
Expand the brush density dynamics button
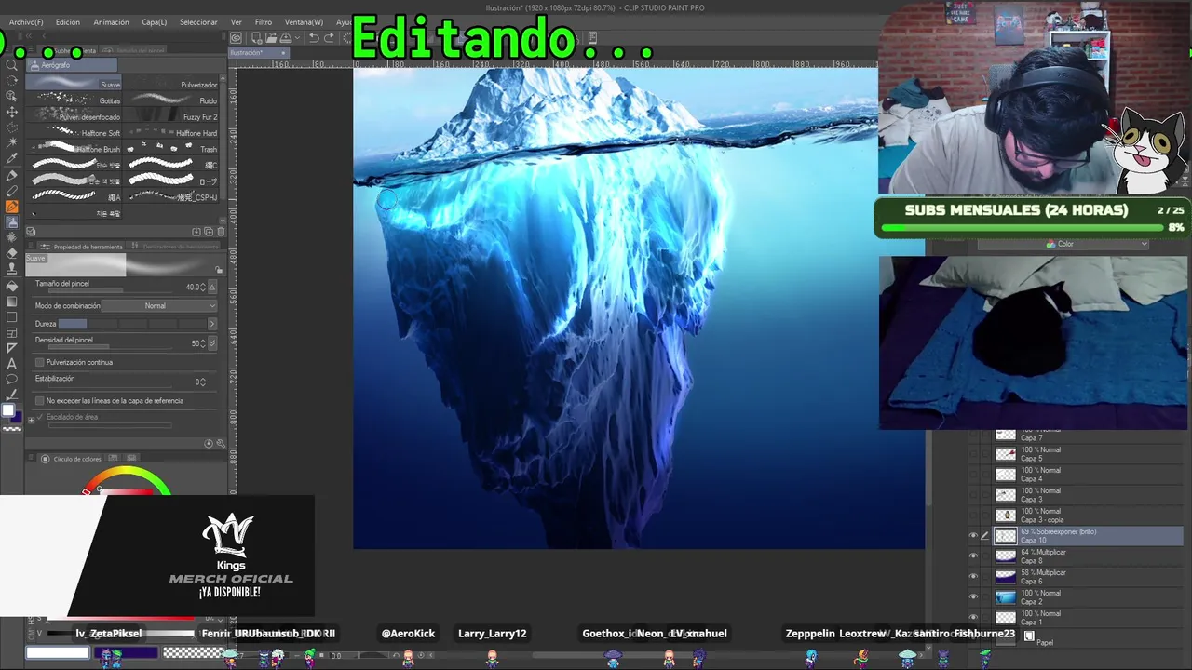tap(212, 343)
